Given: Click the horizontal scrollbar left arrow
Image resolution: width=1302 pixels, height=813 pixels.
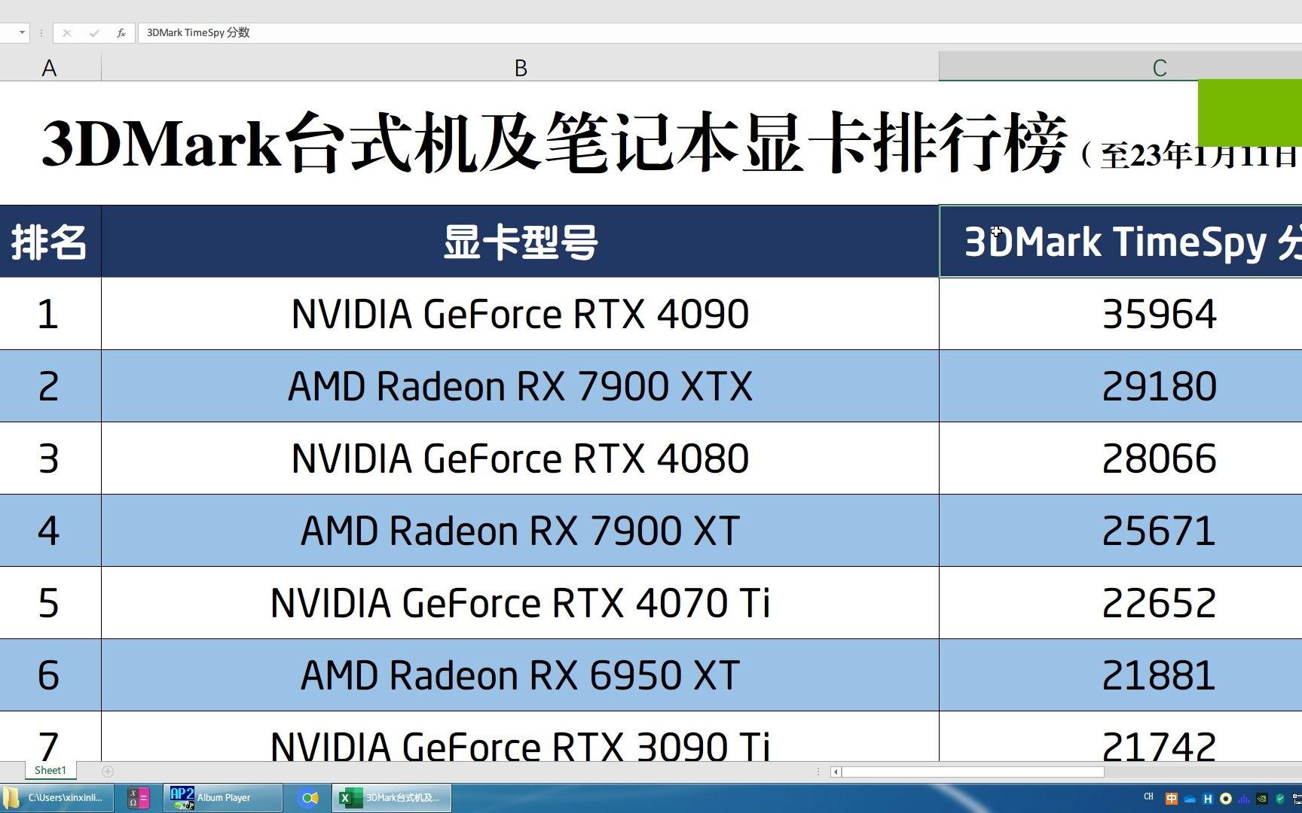Looking at the screenshot, I should point(836,772).
